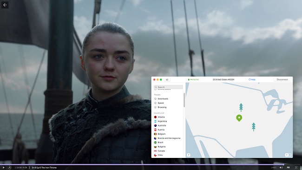Toggle closed captions icon
Image resolution: width=302 pixels, height=170 pixels.
pyautogui.click(x=289, y=168)
